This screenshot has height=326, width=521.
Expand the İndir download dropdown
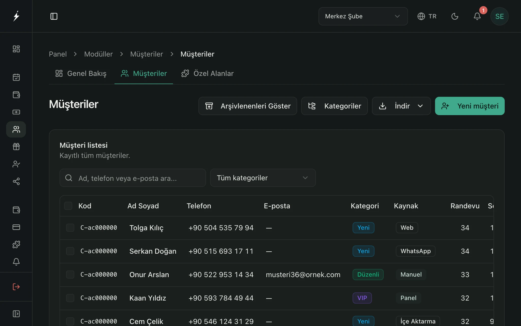[401, 106]
